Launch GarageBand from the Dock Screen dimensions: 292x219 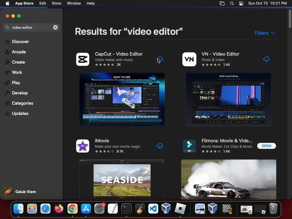(140, 208)
